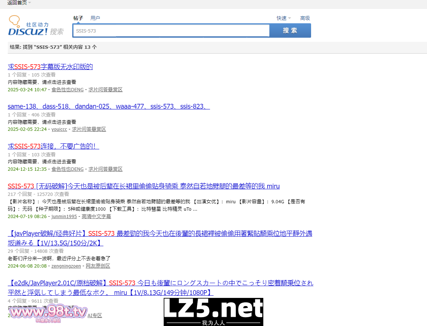This screenshot has width=427, height=326.
Task: Focus the search field containing SSIS-573
Action: coord(171,31)
